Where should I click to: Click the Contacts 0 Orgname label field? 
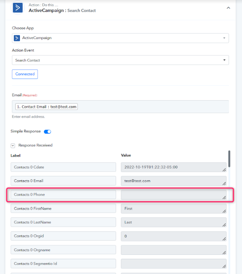coord(63,250)
